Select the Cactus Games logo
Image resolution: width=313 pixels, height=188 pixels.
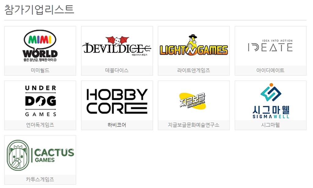click(x=40, y=155)
